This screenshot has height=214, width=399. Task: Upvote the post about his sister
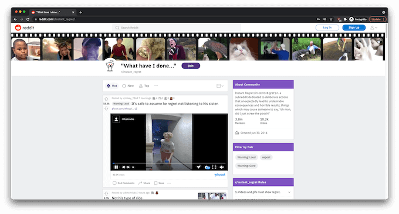pos(106,99)
